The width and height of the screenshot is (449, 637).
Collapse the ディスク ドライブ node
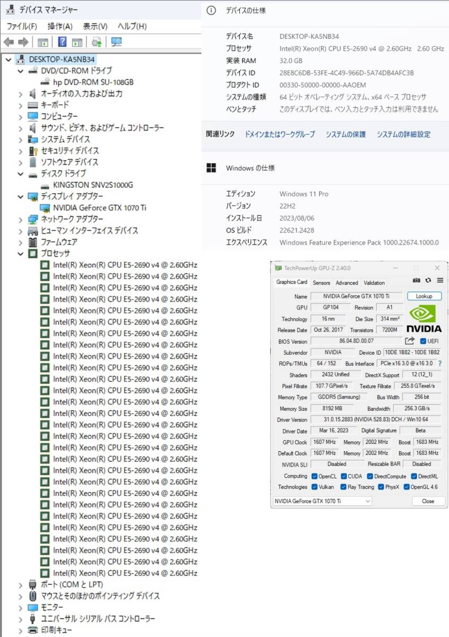tap(21, 174)
